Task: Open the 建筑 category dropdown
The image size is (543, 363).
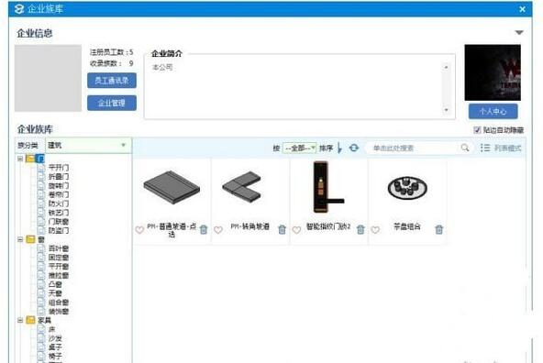Action: 88,146
